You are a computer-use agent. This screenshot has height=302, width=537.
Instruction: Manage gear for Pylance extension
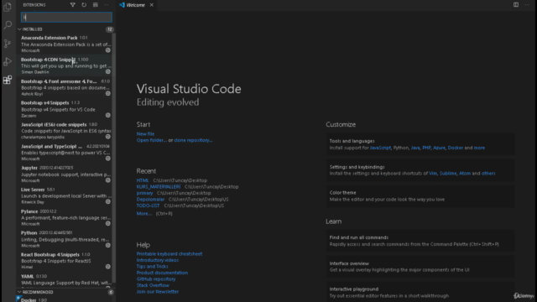pos(108,224)
